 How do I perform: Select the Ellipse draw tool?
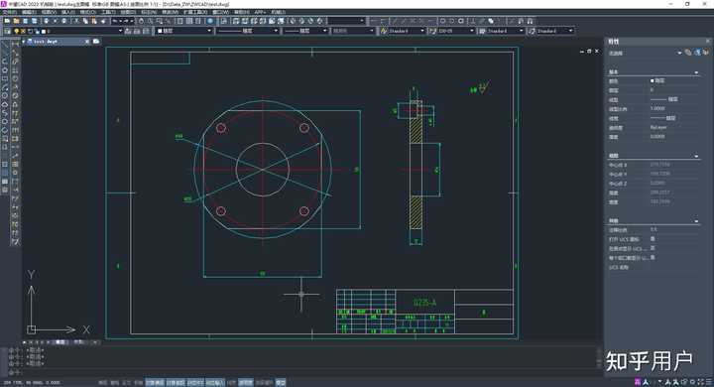[5, 122]
